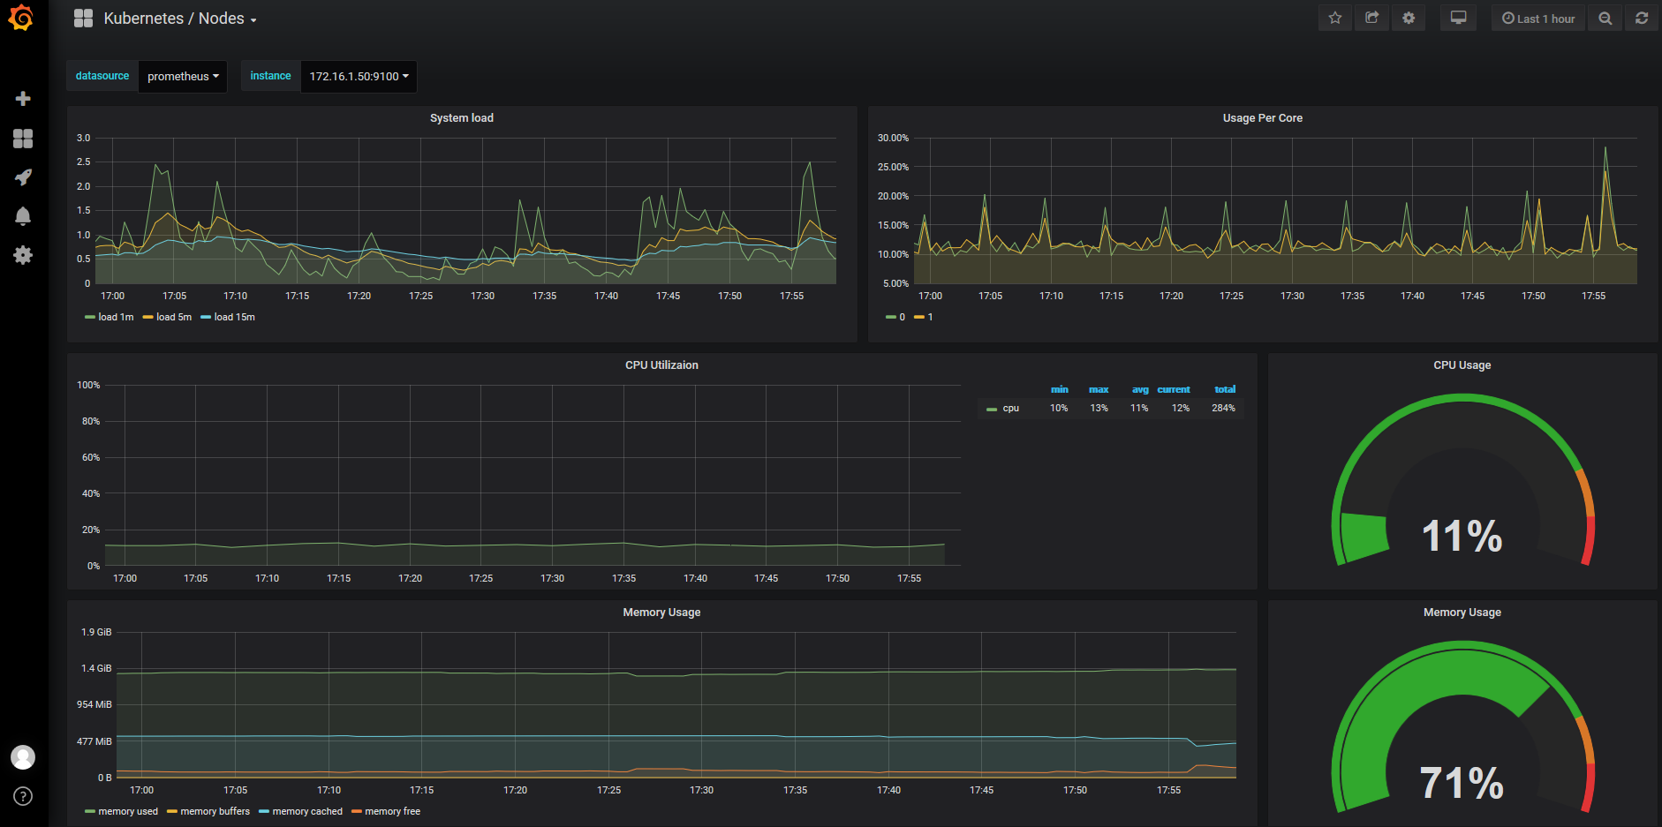The width and height of the screenshot is (1662, 827).
Task: Open the prometheus datasource dropdown
Action: click(x=183, y=77)
